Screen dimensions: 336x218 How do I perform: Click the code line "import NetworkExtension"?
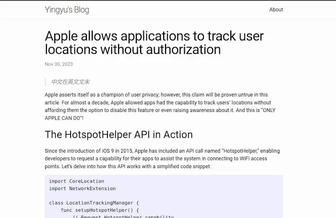[82, 188]
